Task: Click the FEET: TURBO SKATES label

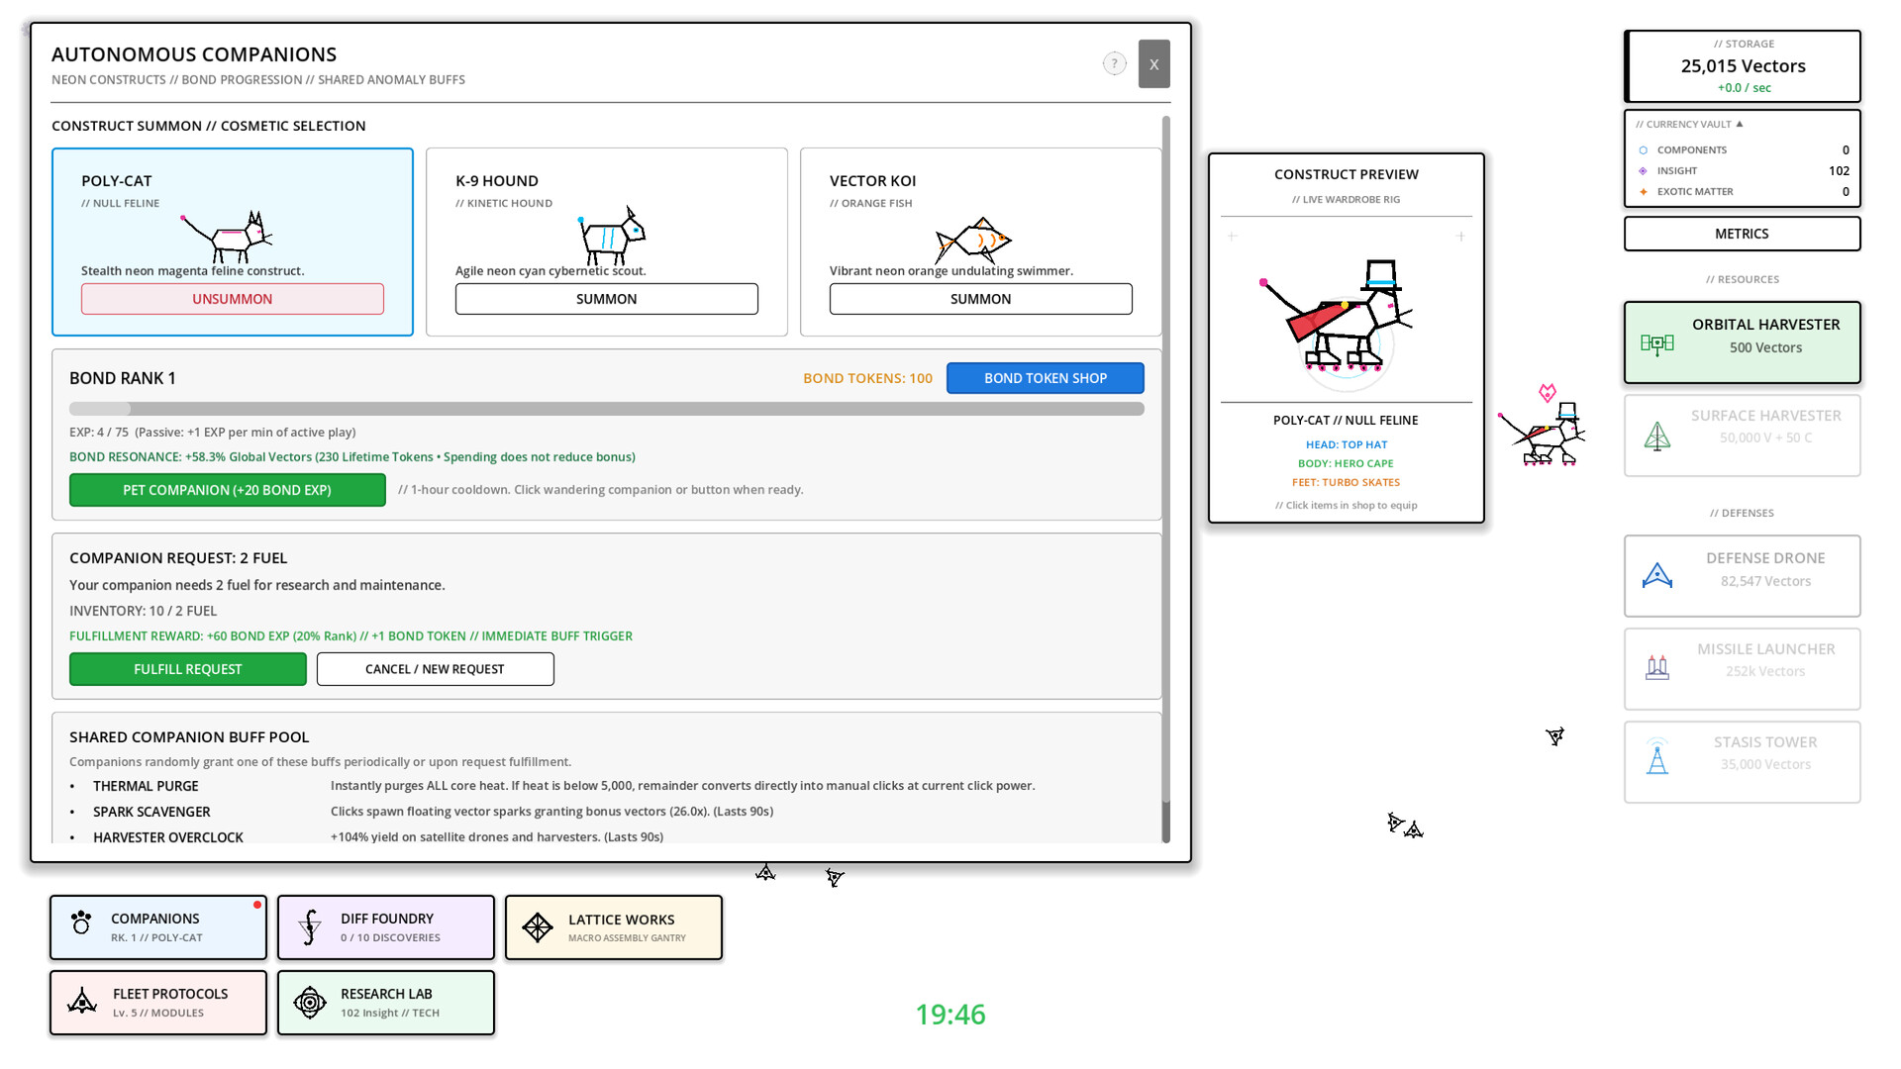Action: point(1347,482)
